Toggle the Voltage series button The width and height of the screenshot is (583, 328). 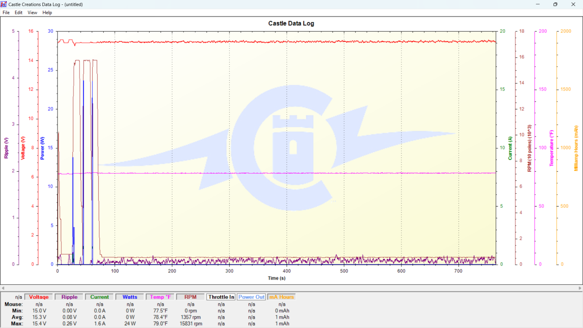click(x=39, y=297)
